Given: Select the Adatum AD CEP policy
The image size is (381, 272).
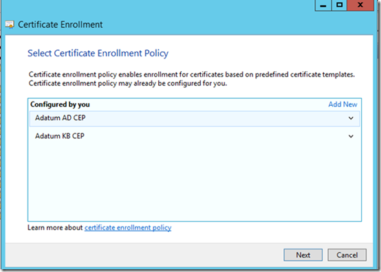Looking at the screenshot, I should 195,118.
